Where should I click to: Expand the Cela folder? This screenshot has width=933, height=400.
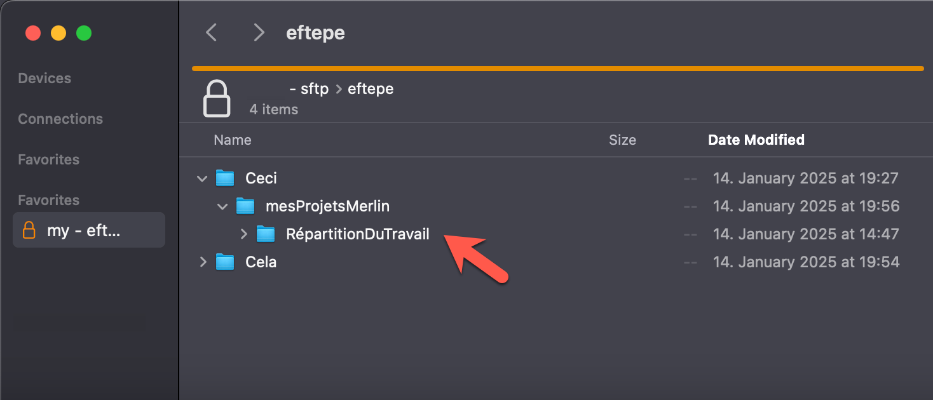tap(201, 262)
